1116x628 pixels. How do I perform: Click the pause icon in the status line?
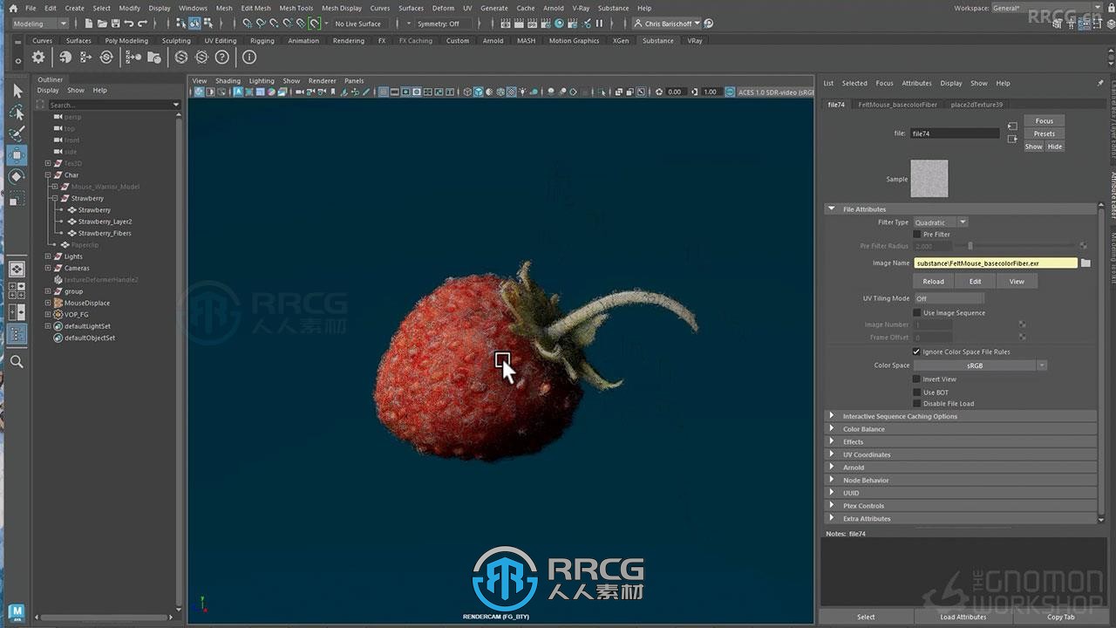click(x=599, y=24)
